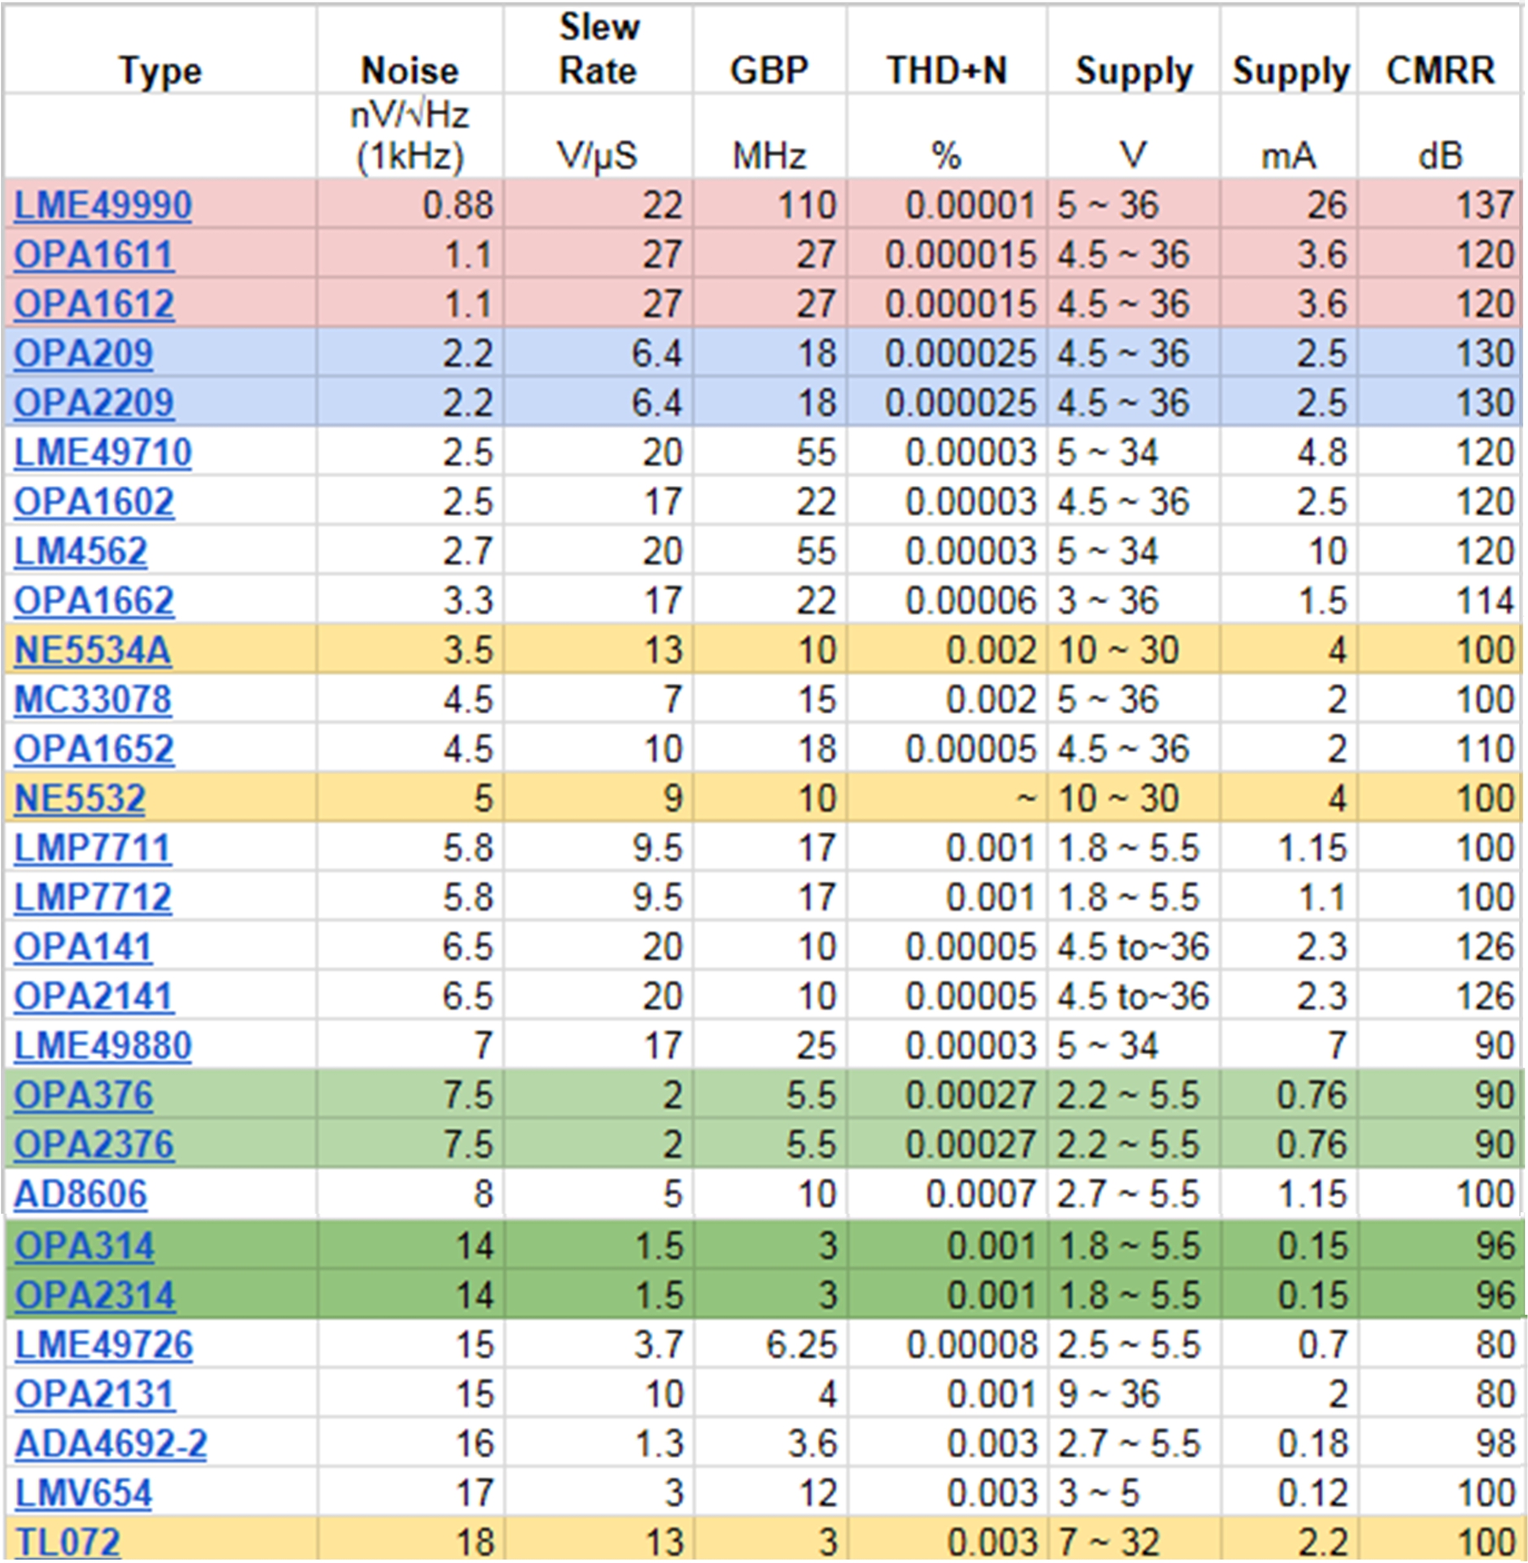Click OPA1662 supply range 3 ~ 36
The width and height of the screenshot is (1528, 1563).
tap(1107, 601)
